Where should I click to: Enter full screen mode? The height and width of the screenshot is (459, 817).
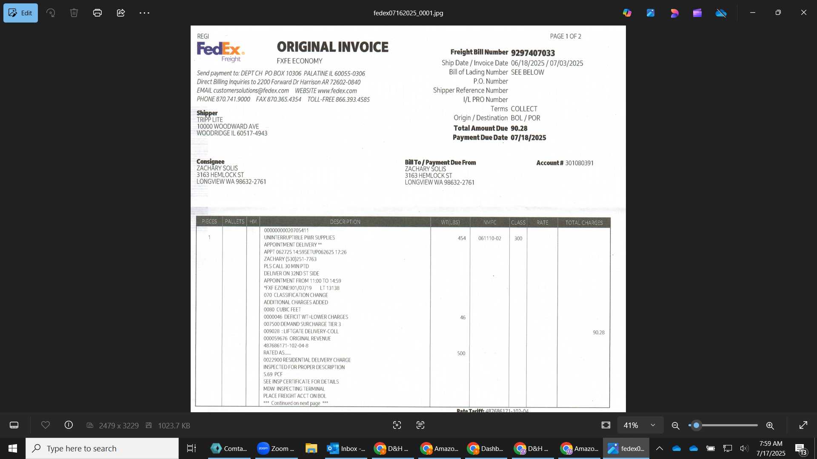(803, 425)
